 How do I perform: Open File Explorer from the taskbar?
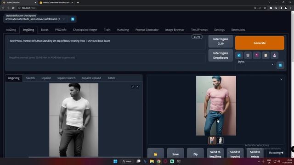(x=152, y=161)
